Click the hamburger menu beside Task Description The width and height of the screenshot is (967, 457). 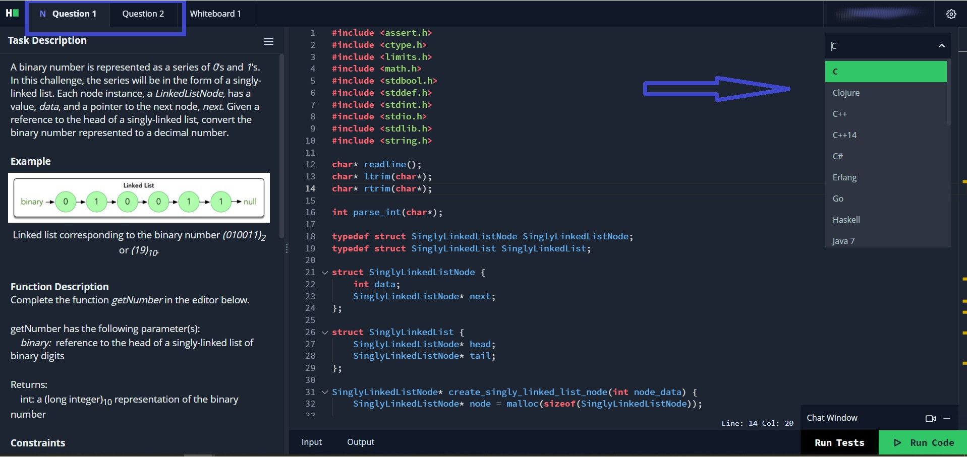(269, 42)
